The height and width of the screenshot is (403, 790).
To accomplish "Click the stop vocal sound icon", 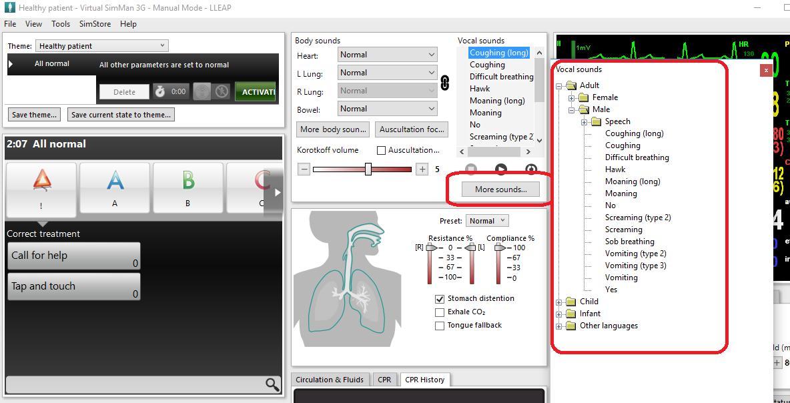I will [x=471, y=167].
